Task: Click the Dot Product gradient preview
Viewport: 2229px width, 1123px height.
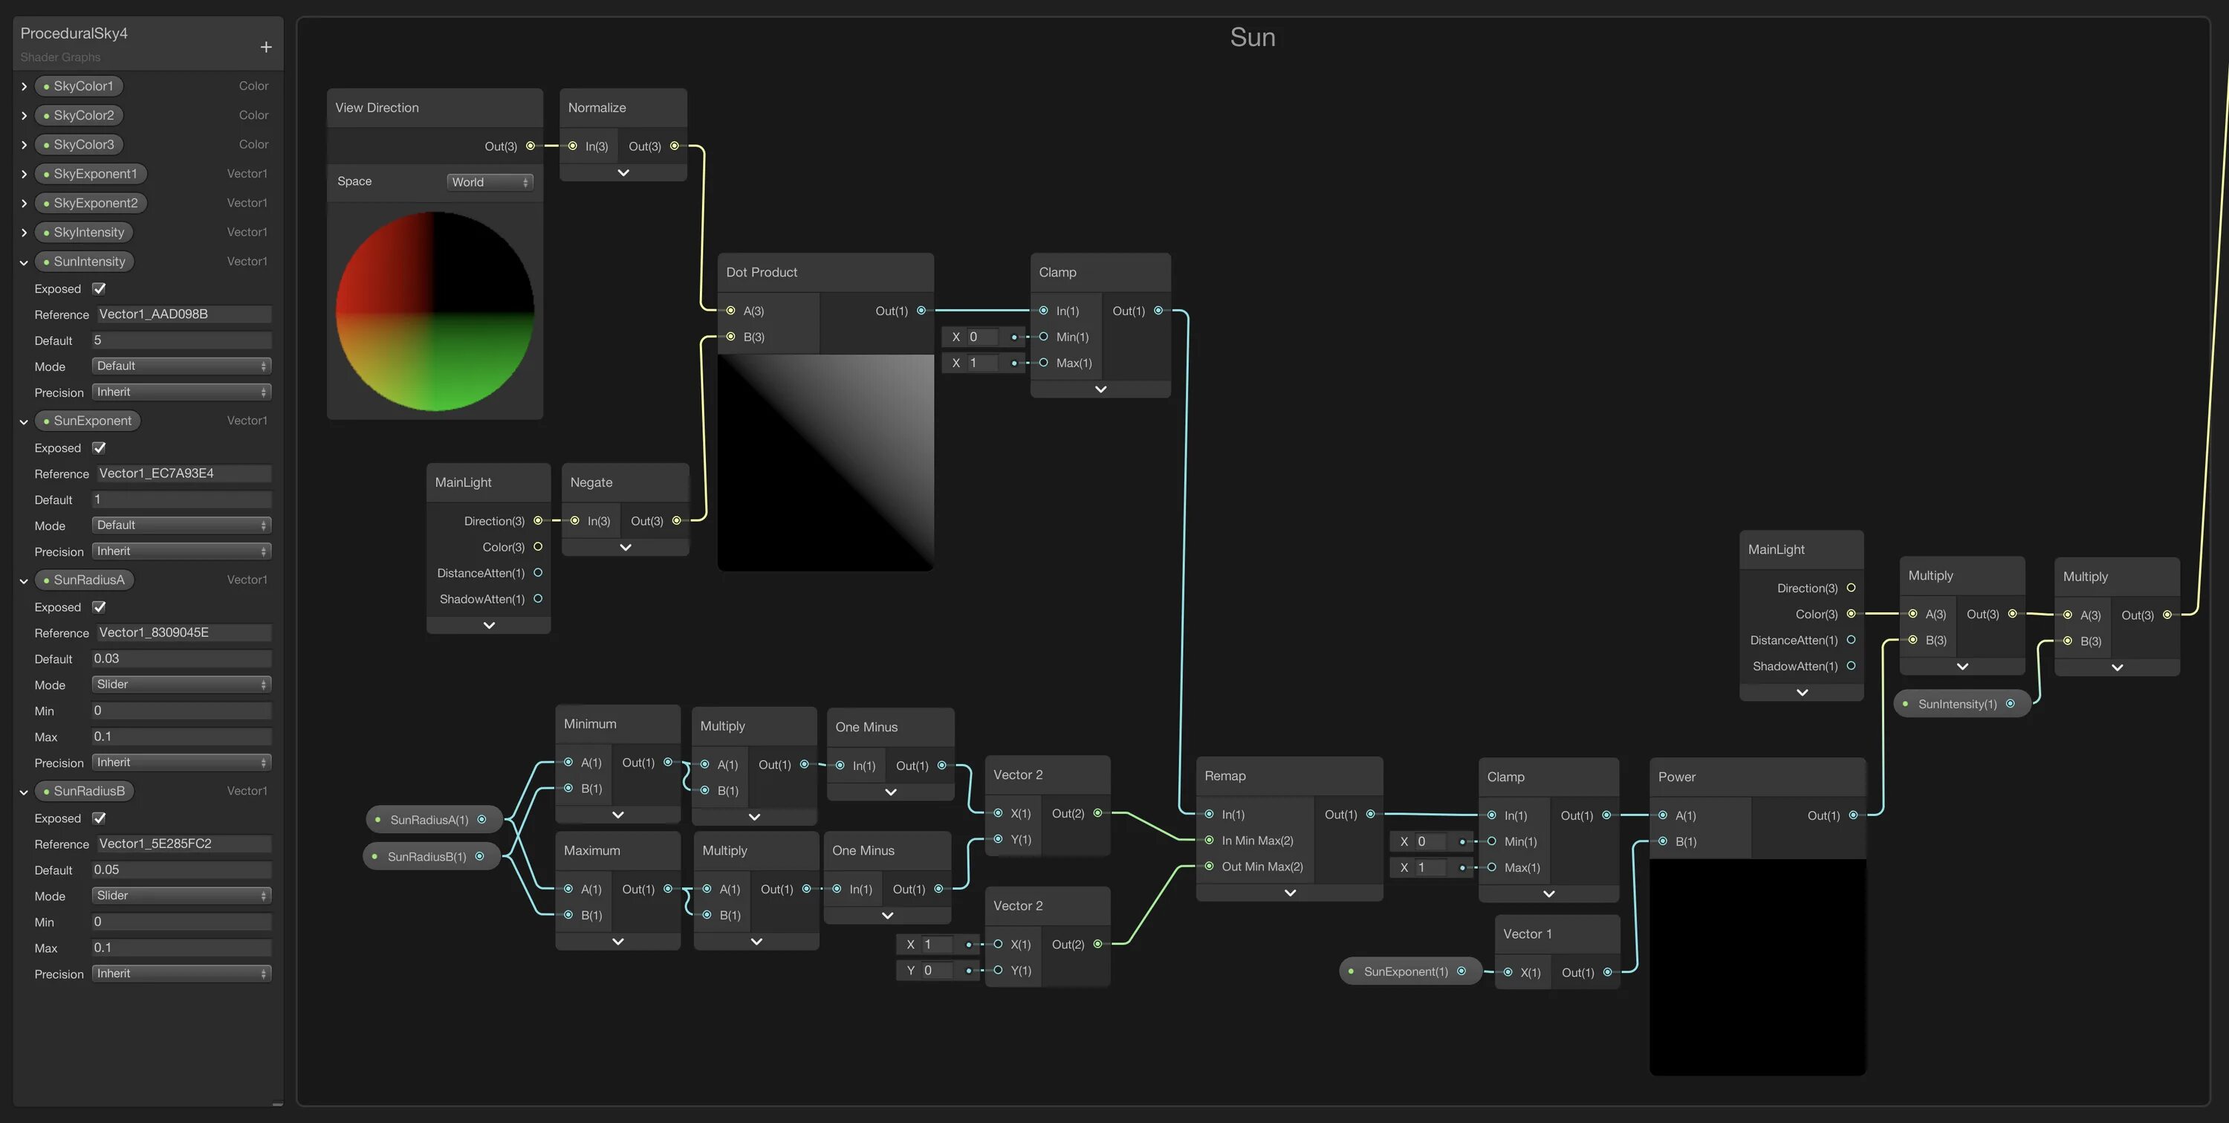Action: point(825,462)
